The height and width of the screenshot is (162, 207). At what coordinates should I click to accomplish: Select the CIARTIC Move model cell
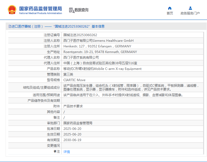coord(132,80)
